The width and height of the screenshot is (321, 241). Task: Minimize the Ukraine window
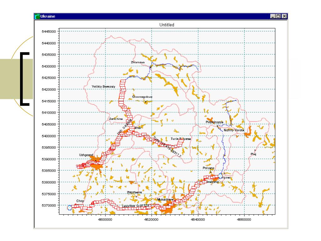pyautogui.click(x=272, y=16)
